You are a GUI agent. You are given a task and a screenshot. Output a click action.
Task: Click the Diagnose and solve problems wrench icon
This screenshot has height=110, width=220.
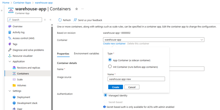coord(10,50)
